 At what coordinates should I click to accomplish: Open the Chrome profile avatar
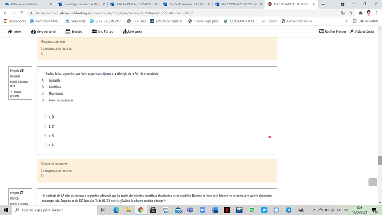(x=368, y=13)
